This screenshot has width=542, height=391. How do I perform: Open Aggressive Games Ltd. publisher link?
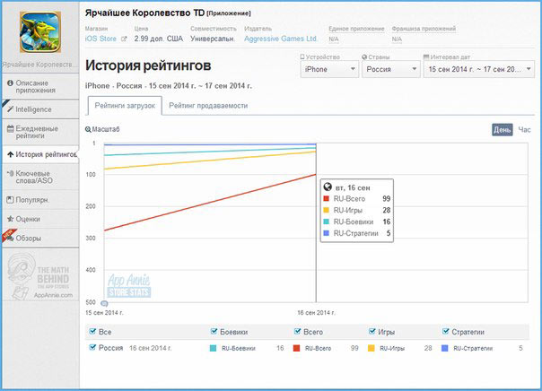281,39
